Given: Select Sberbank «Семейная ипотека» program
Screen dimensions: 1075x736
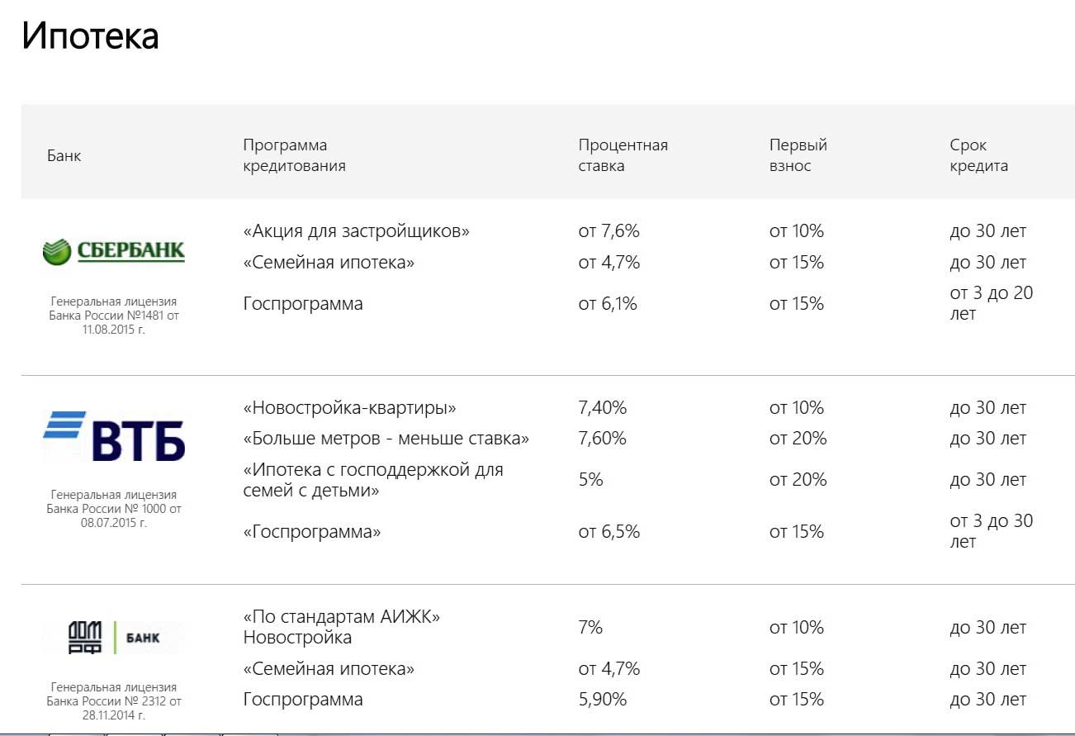Looking at the screenshot, I should tap(329, 263).
